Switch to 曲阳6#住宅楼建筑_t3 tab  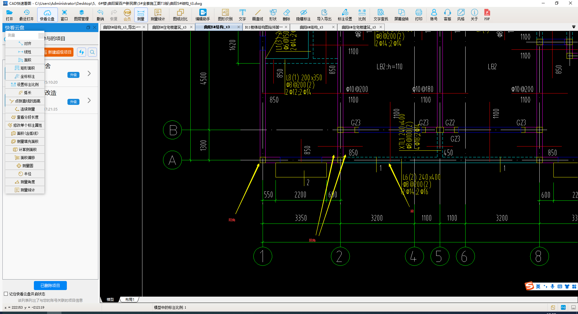coord(359,27)
